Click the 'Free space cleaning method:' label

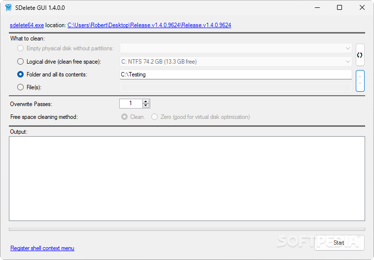tap(44, 117)
